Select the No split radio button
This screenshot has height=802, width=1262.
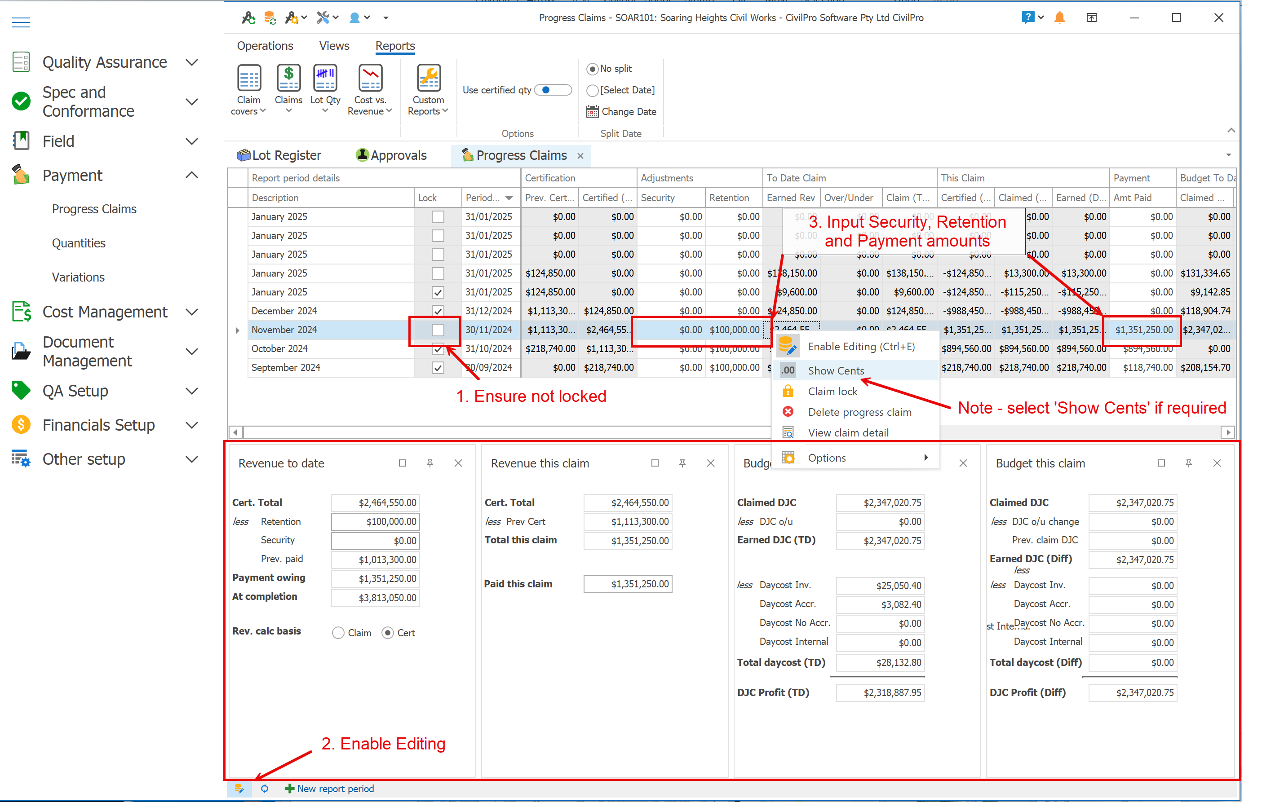click(592, 69)
